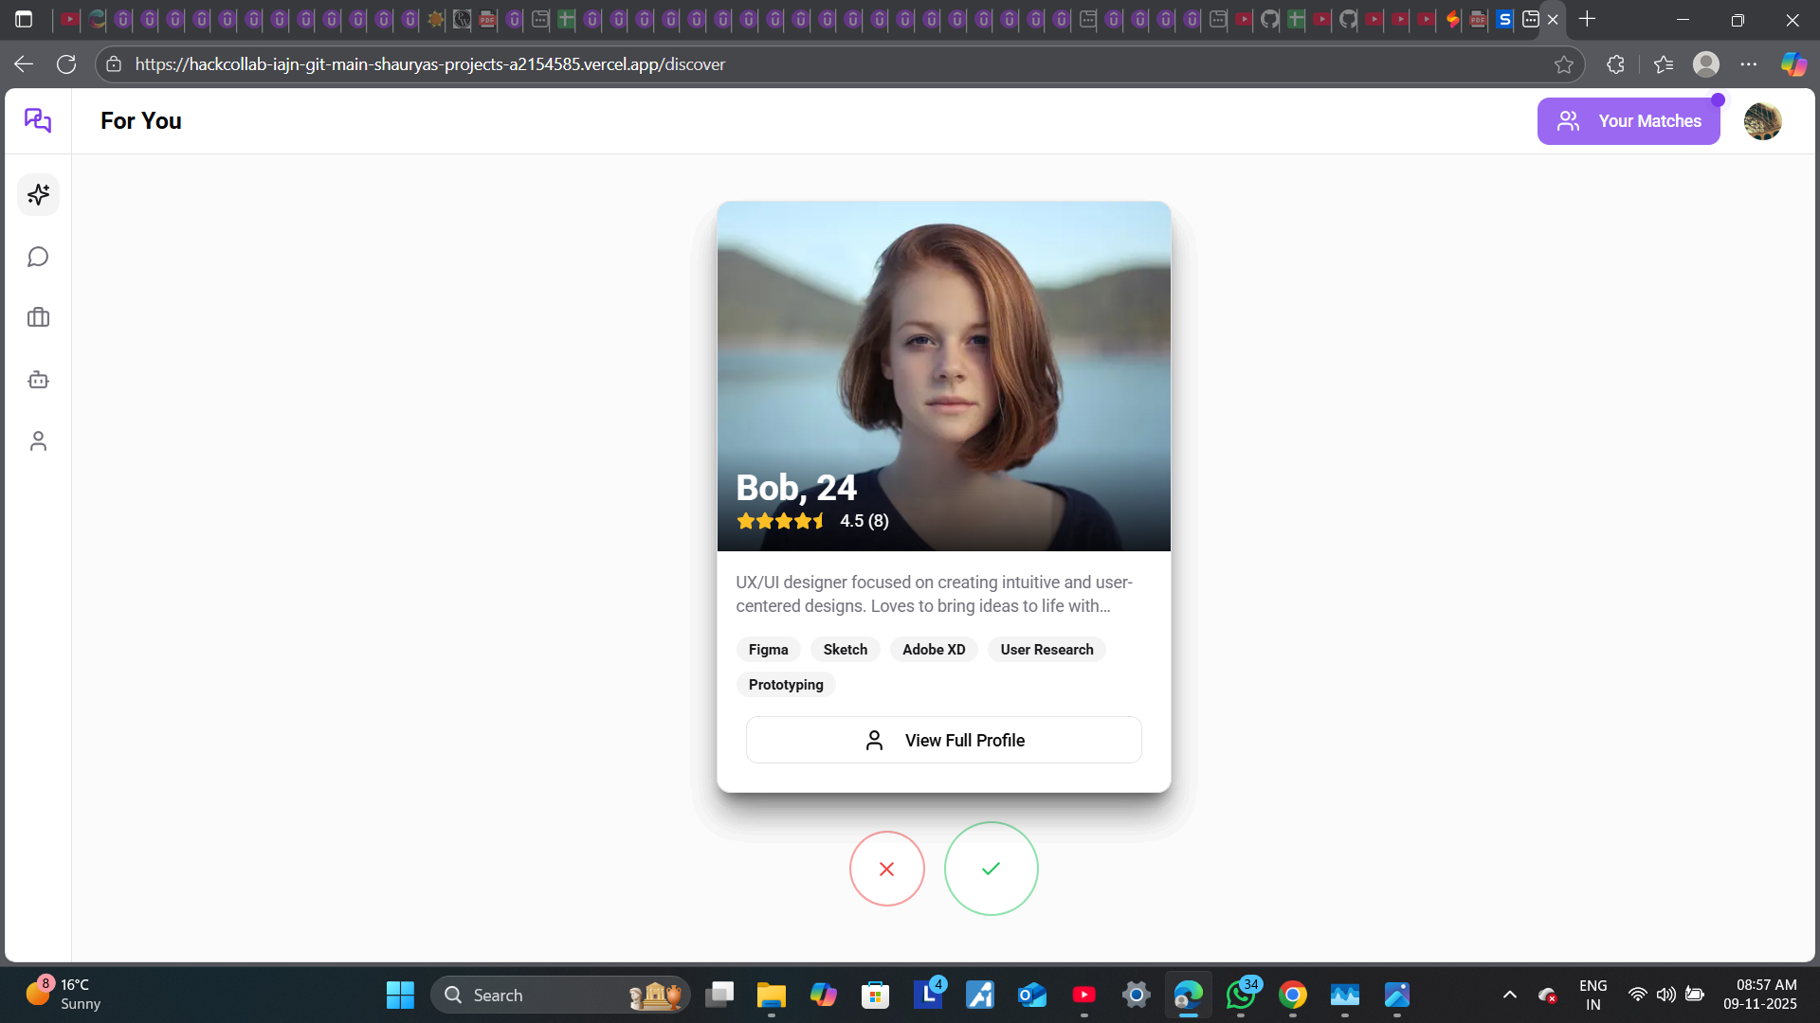This screenshot has height=1023, width=1820.
Task: Open the browser favorites dropdown
Action: (1664, 64)
